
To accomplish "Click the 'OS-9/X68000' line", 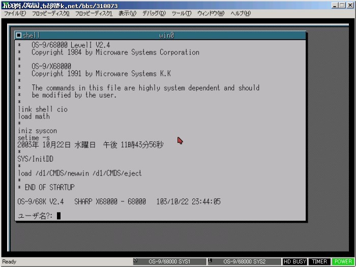I will (x=51, y=66).
